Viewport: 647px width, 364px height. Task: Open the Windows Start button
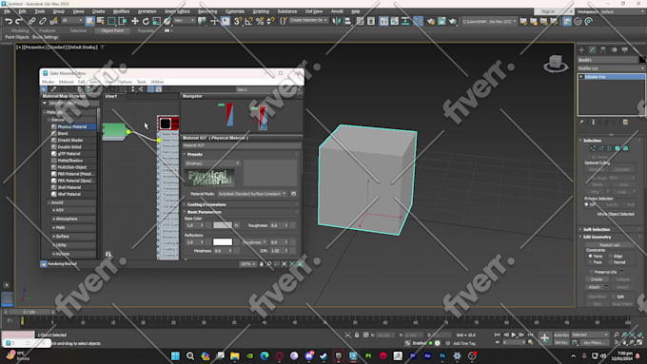point(175,355)
